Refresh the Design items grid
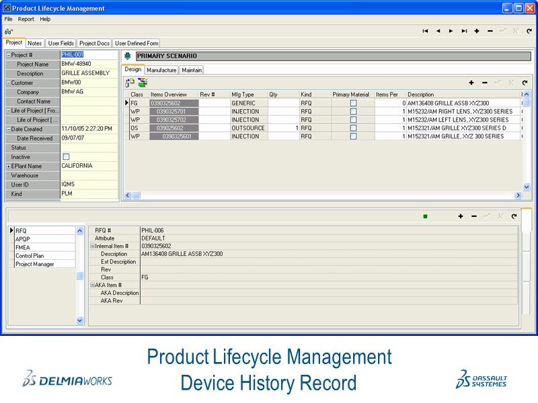 pyautogui.click(x=525, y=83)
